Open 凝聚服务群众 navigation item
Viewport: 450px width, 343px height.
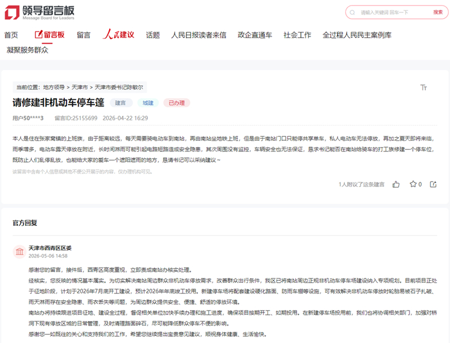click(x=28, y=50)
